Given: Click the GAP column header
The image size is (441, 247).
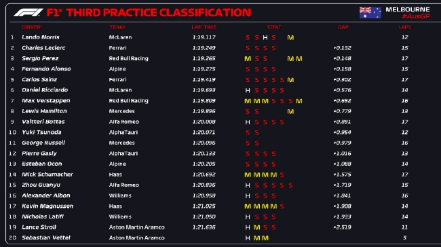Looking at the screenshot, I should coord(343,27).
